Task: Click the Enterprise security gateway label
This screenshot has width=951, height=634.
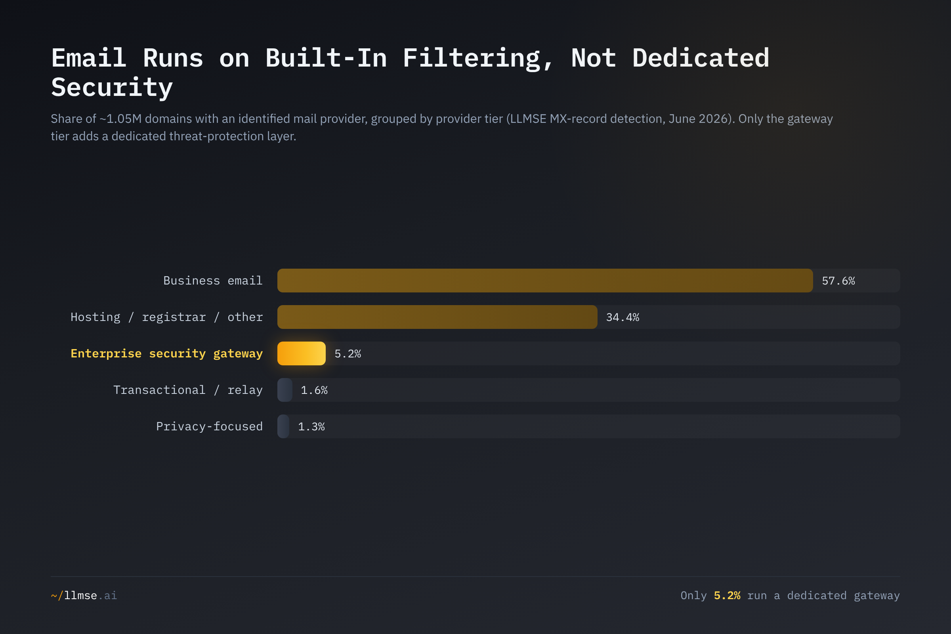Action: (166, 354)
